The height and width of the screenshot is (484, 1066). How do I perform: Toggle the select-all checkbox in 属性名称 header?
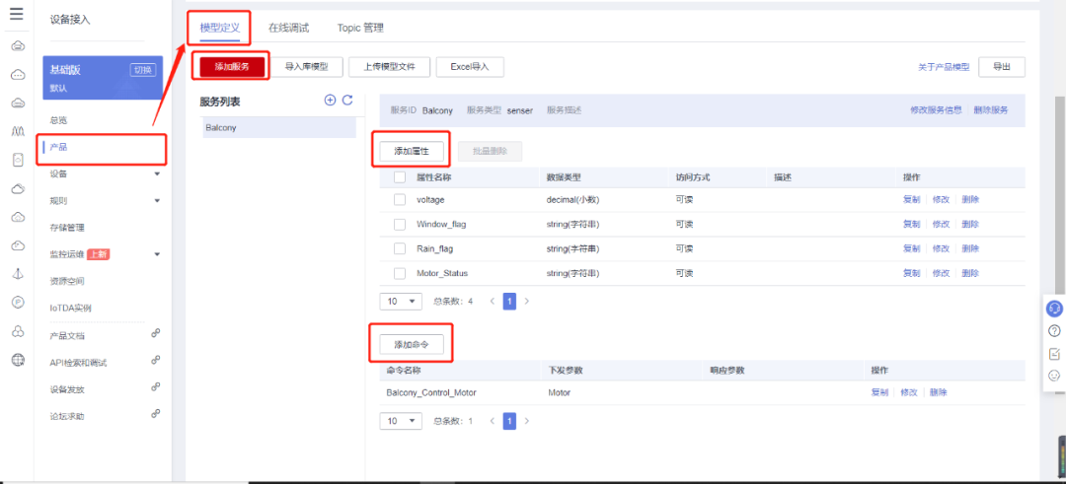(400, 177)
